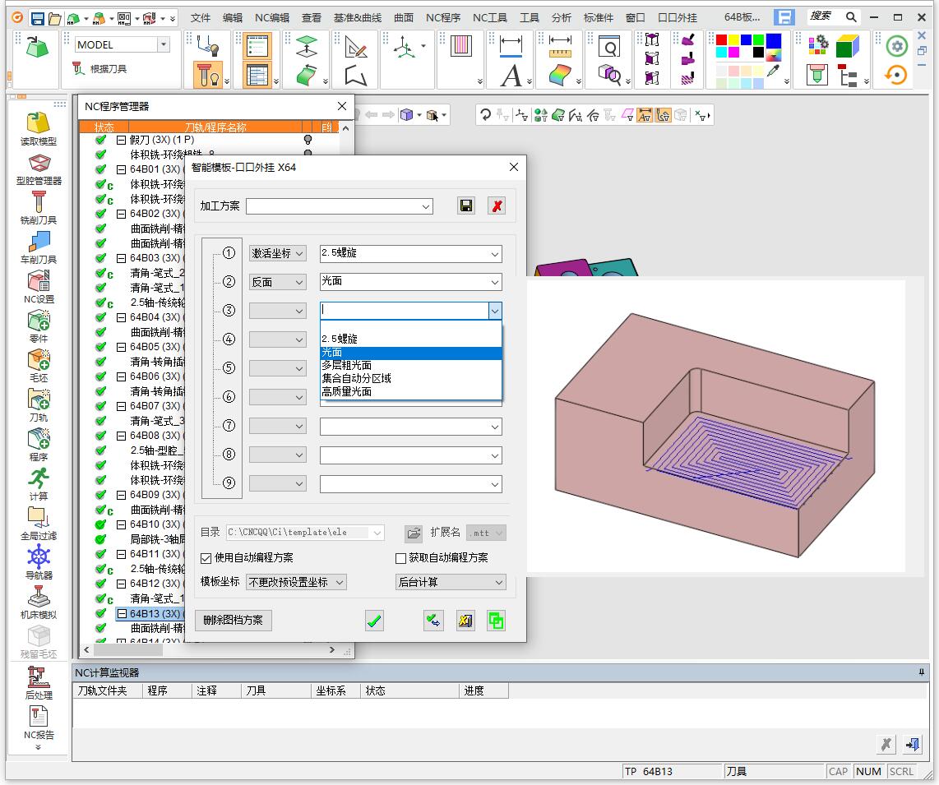The width and height of the screenshot is (939, 785).
Task: Click the 计算 running-man icon
Action: coord(39,478)
